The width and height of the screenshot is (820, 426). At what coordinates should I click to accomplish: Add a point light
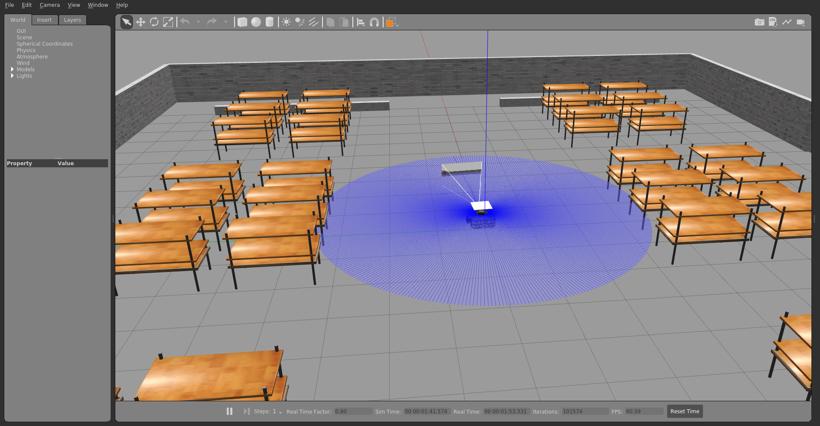[286, 22]
